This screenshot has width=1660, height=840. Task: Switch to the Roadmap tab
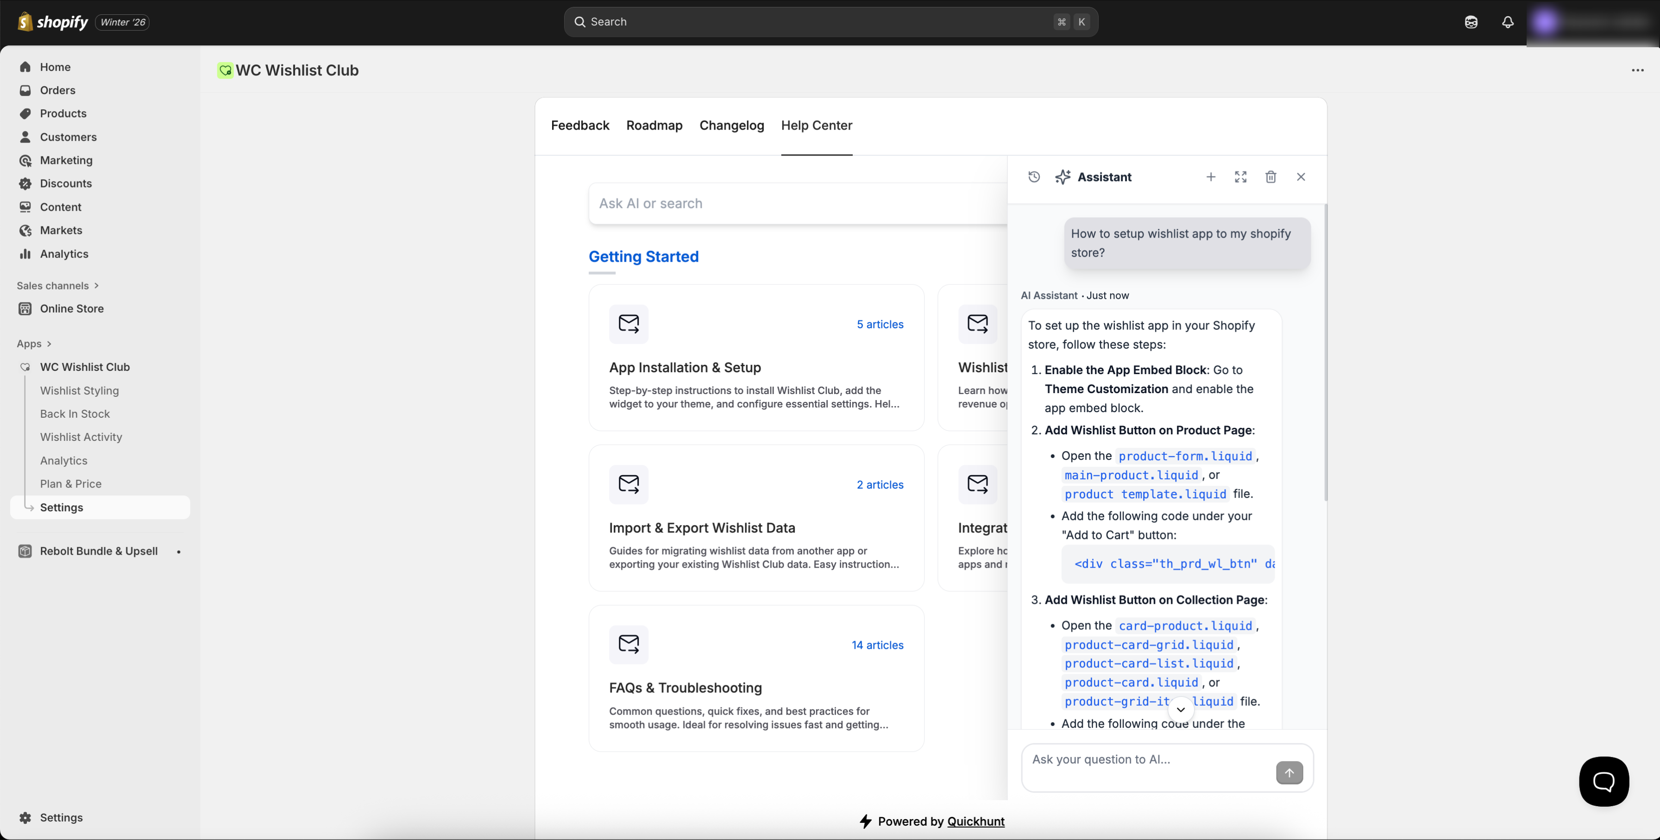click(654, 125)
